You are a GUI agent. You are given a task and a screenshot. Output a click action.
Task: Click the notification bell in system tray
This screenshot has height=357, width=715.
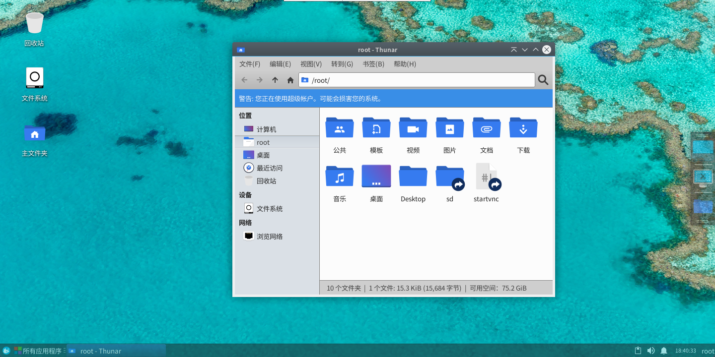click(x=664, y=351)
